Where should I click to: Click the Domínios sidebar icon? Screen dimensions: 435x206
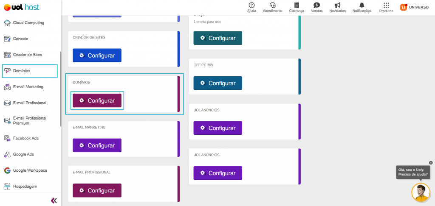[7, 71]
